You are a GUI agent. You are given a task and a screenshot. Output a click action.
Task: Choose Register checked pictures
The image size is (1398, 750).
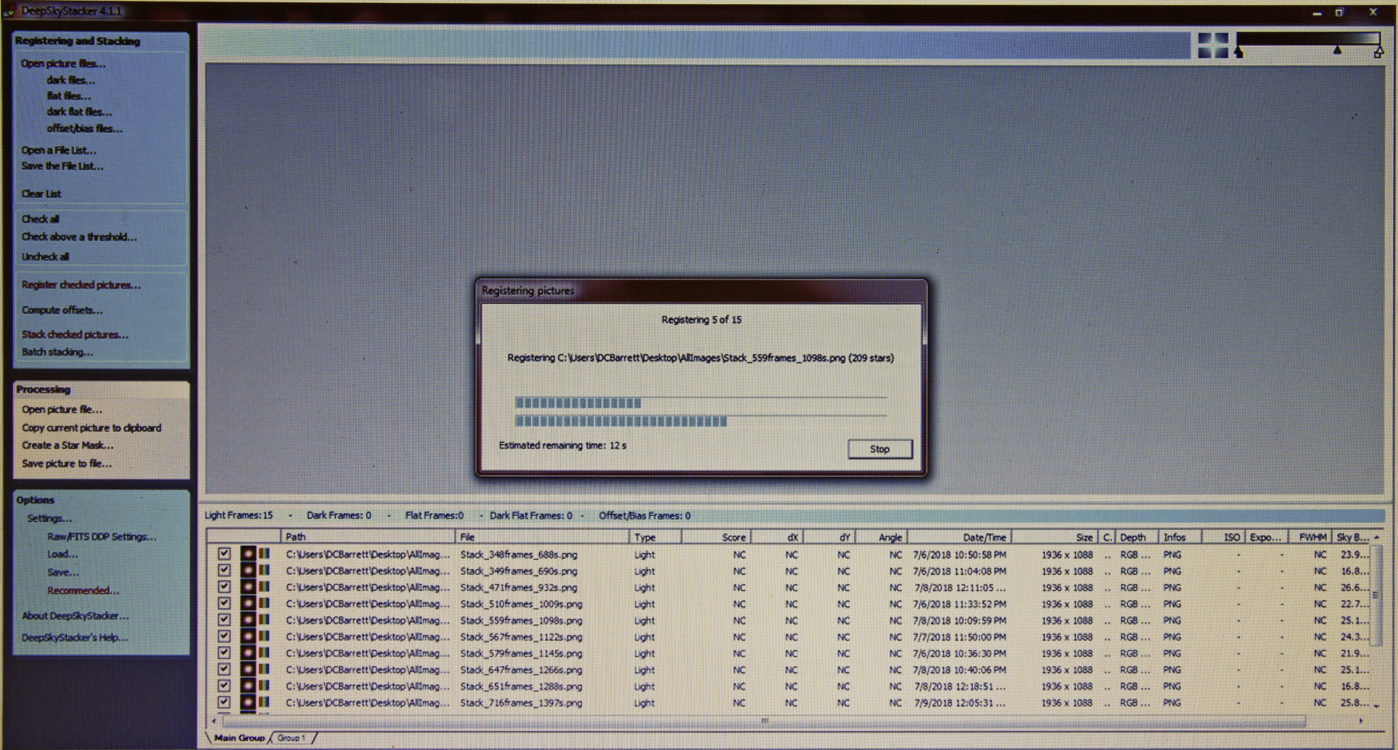[x=81, y=285]
